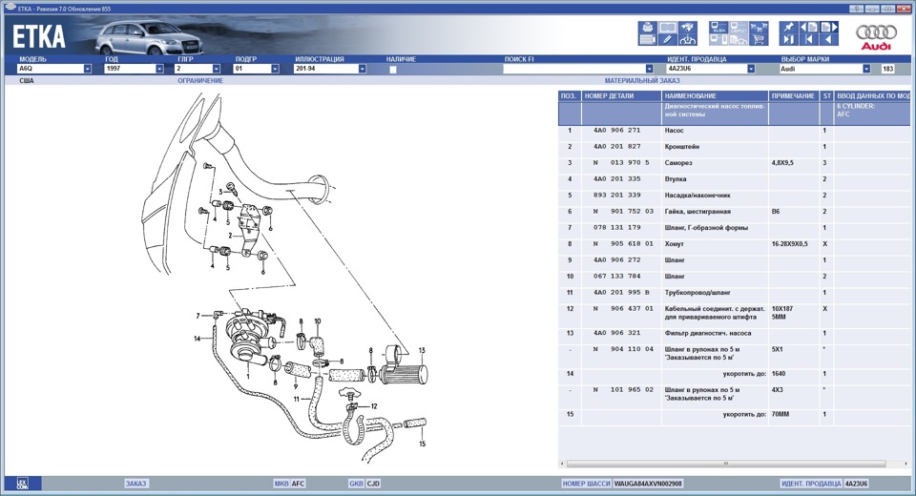
Task: Click the Номер шасси label
Action: 586,484
